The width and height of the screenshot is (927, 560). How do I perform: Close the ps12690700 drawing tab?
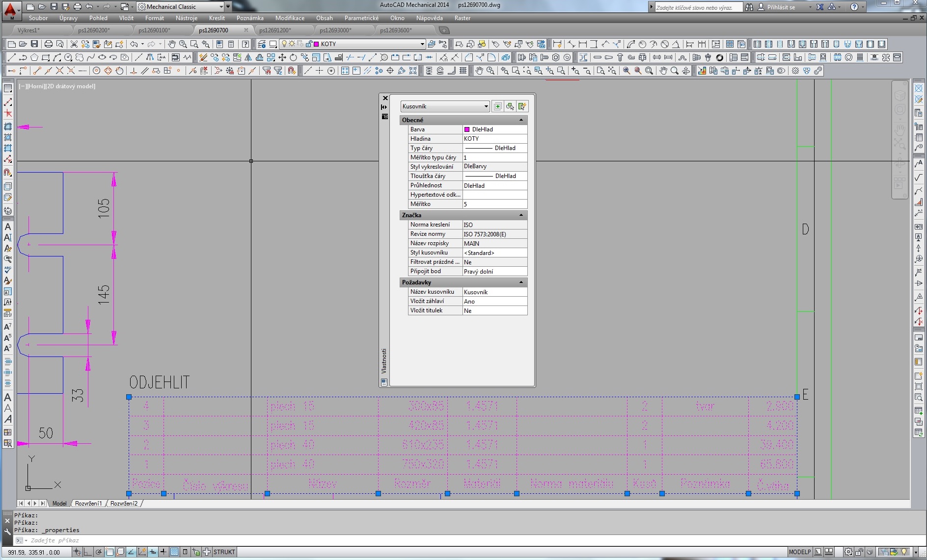[x=246, y=30]
